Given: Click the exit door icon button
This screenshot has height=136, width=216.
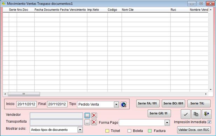Looking at the screenshot, I should (207, 114).
